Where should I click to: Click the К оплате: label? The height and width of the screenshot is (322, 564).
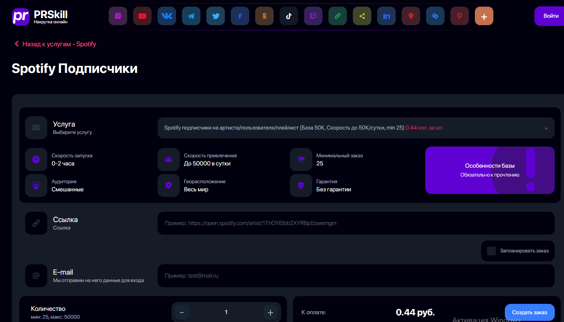click(314, 312)
